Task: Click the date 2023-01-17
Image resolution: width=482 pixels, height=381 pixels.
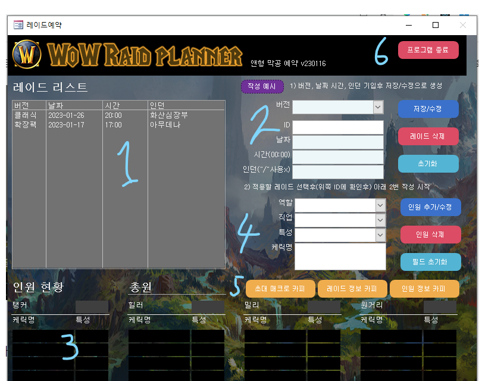Action: (x=66, y=125)
